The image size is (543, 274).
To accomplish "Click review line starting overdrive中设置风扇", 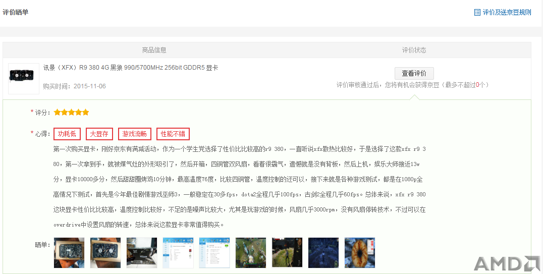I will click(x=139, y=225).
